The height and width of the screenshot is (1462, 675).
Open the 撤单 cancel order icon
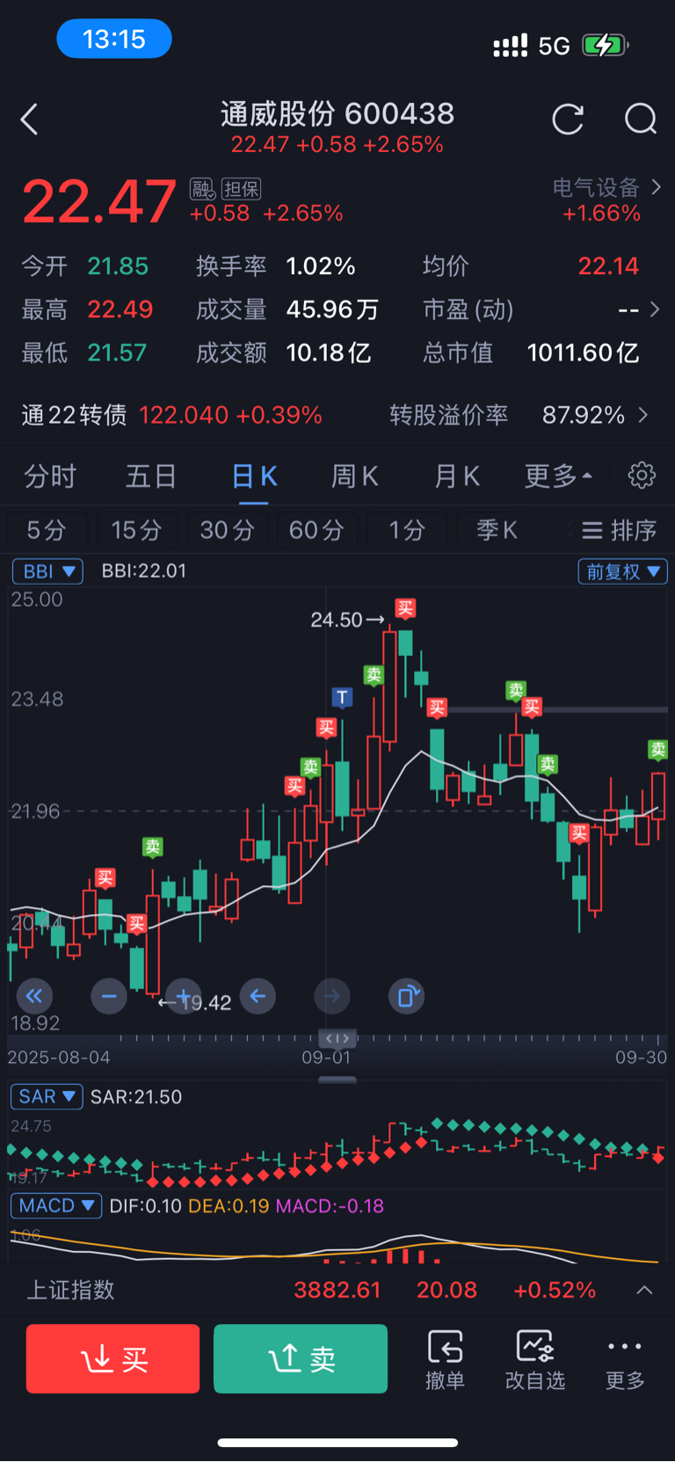(445, 1359)
